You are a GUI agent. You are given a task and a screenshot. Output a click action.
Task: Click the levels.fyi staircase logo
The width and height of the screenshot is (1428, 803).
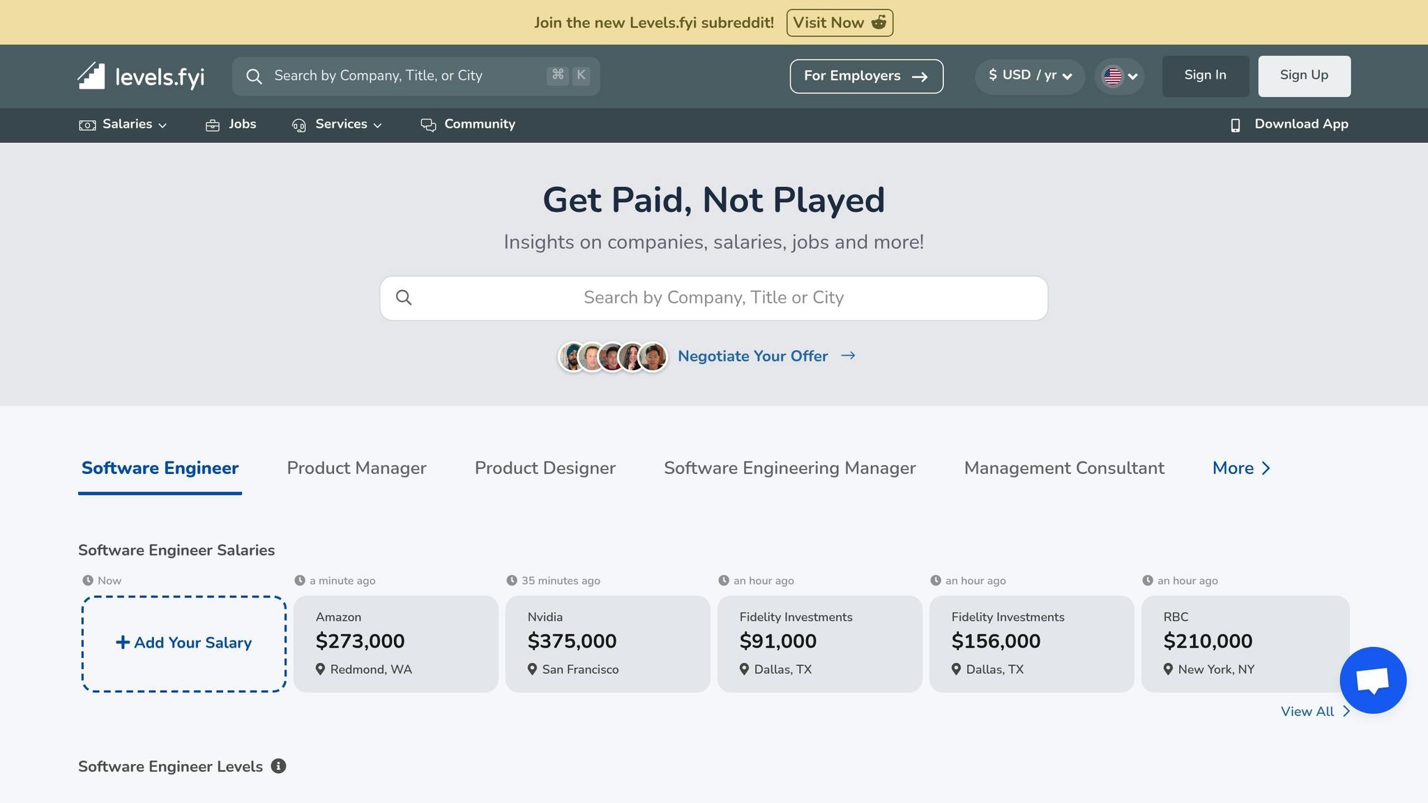click(91, 76)
